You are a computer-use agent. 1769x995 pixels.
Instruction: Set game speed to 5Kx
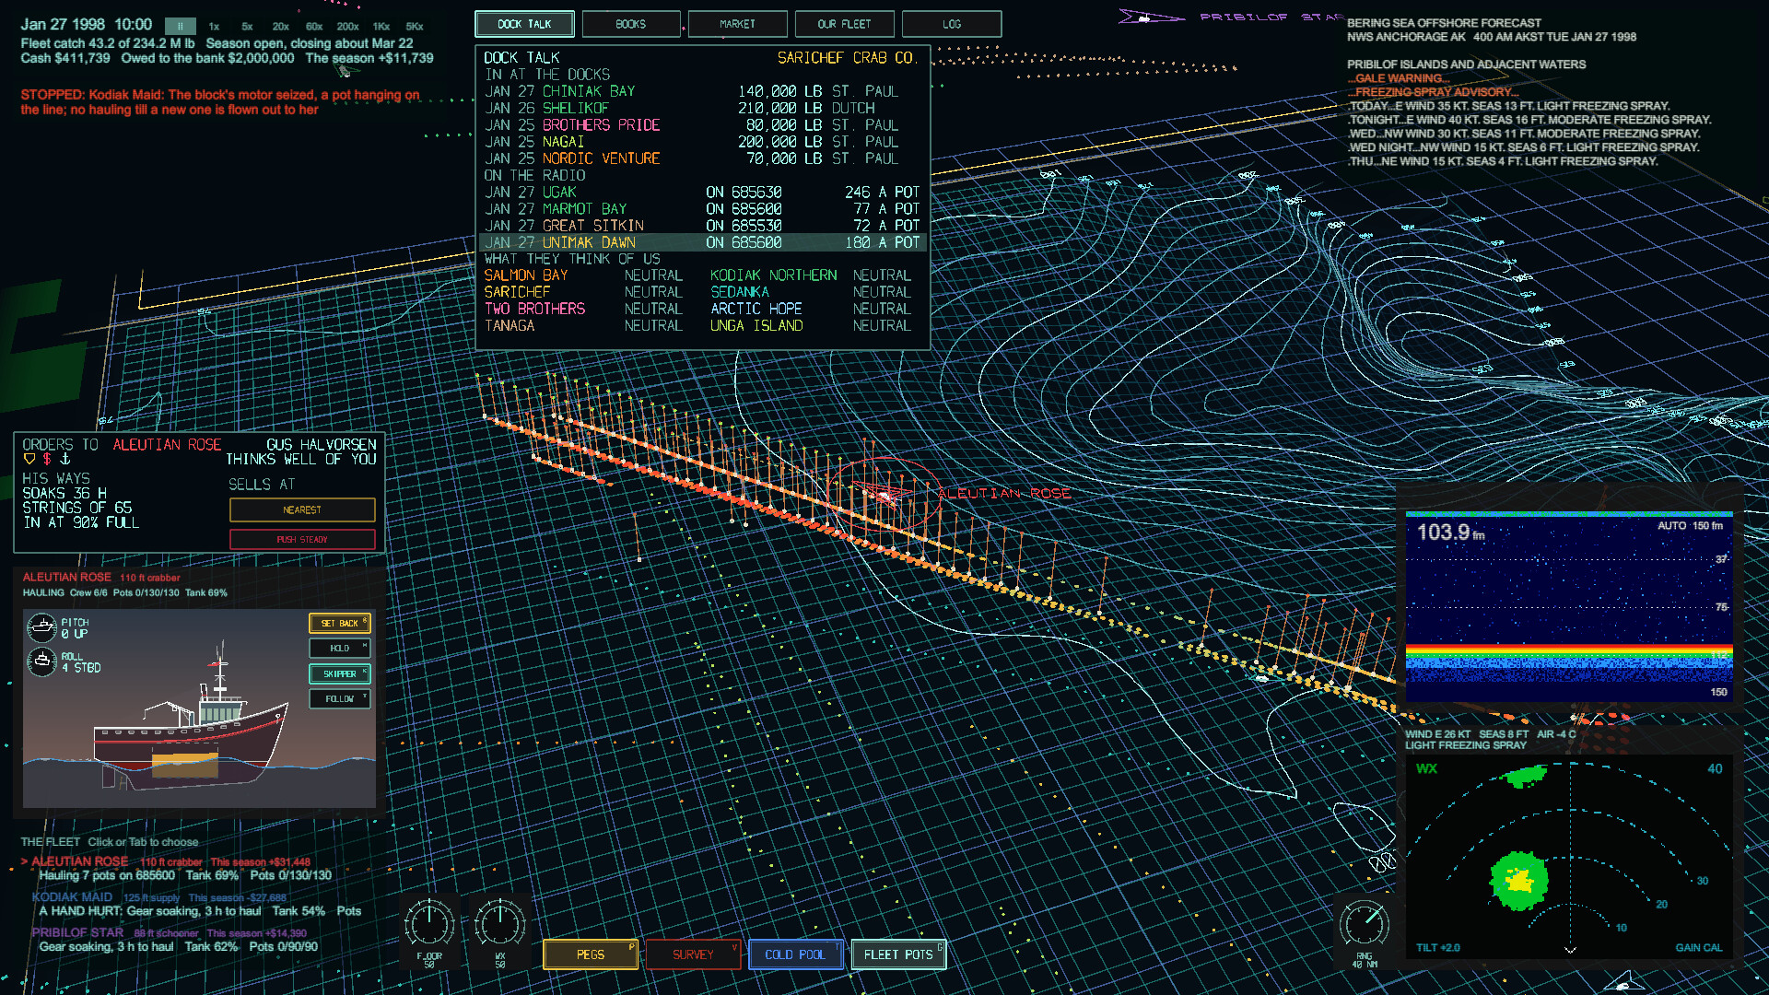pyautogui.click(x=415, y=27)
